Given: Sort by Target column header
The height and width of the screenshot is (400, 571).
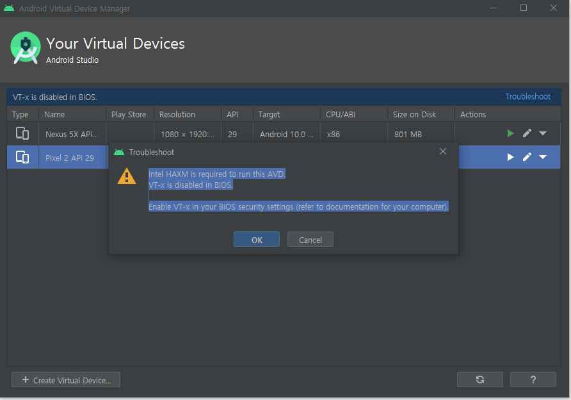Looking at the screenshot, I should click(287, 114).
